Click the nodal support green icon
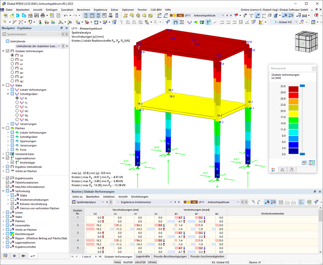Viewport: 323px width, 265px height. coord(40,22)
